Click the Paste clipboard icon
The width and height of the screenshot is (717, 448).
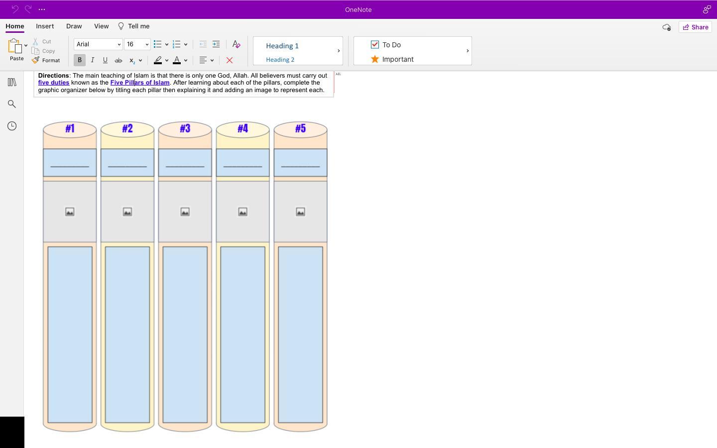pyautogui.click(x=14, y=47)
